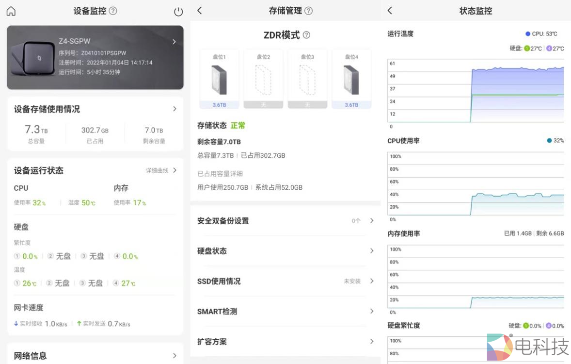Image resolution: width=571 pixels, height=364 pixels.
Task: Click the back arrow on the 存储管理 page
Action: [199, 11]
